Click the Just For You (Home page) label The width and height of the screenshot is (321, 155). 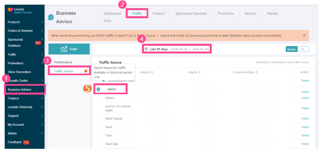tap(118, 108)
